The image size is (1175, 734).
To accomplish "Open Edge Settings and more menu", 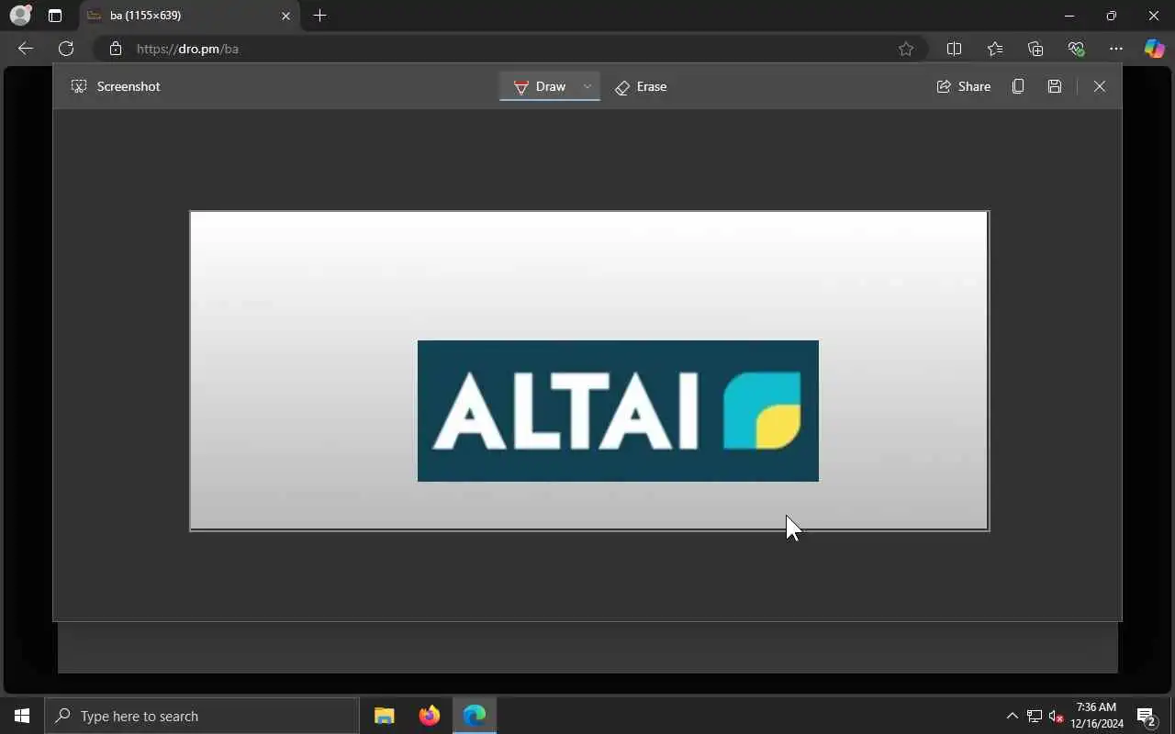I will [1116, 49].
